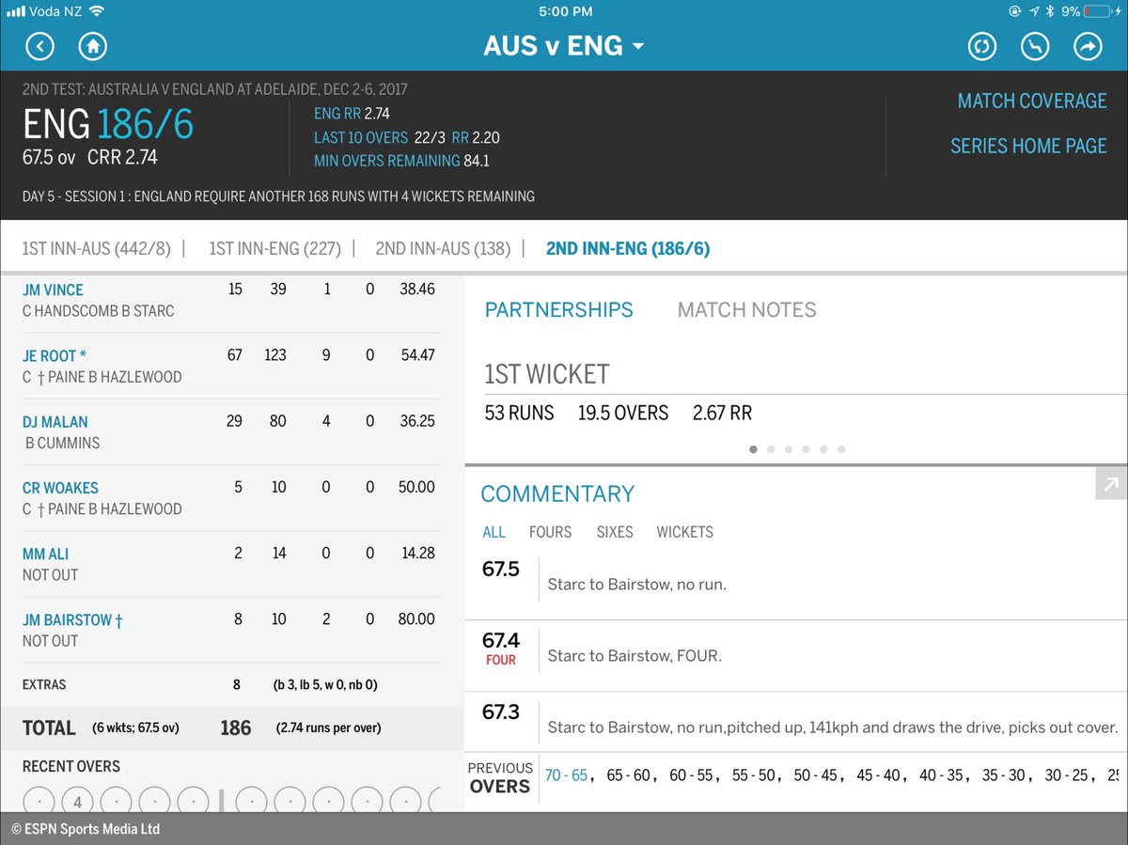
Task: Open JM Bairstow player profile
Action: pyautogui.click(x=72, y=619)
